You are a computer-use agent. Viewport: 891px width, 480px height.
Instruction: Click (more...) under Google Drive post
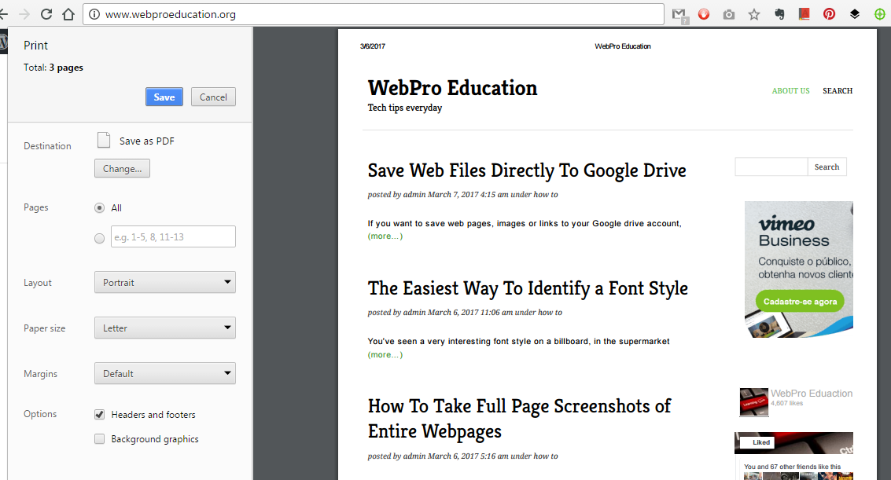point(385,236)
